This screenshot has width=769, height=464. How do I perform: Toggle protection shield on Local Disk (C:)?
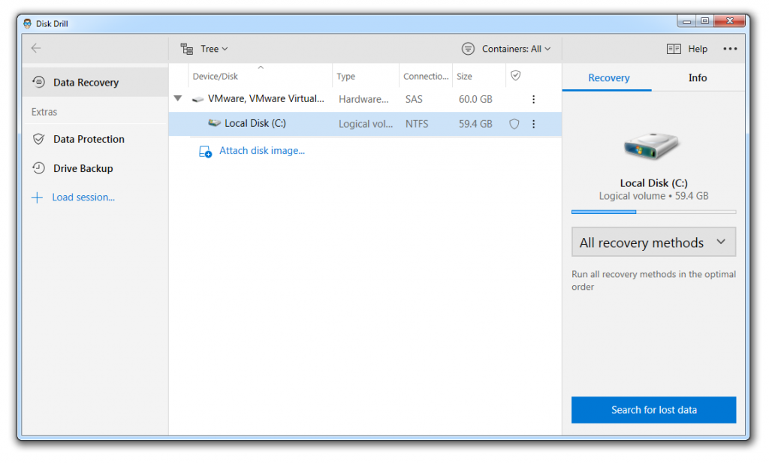point(514,124)
